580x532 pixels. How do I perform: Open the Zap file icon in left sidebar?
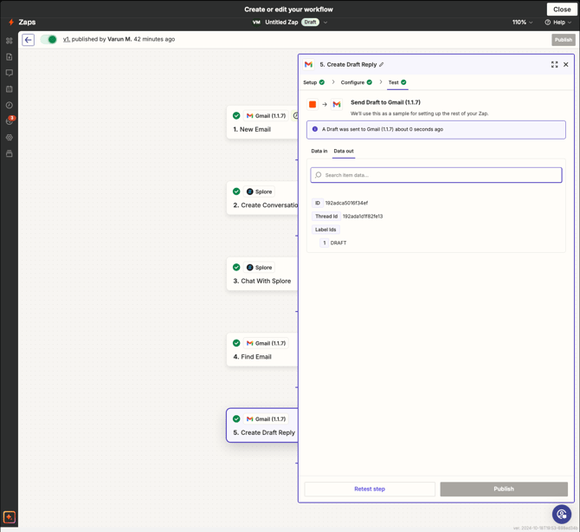[x=10, y=56]
